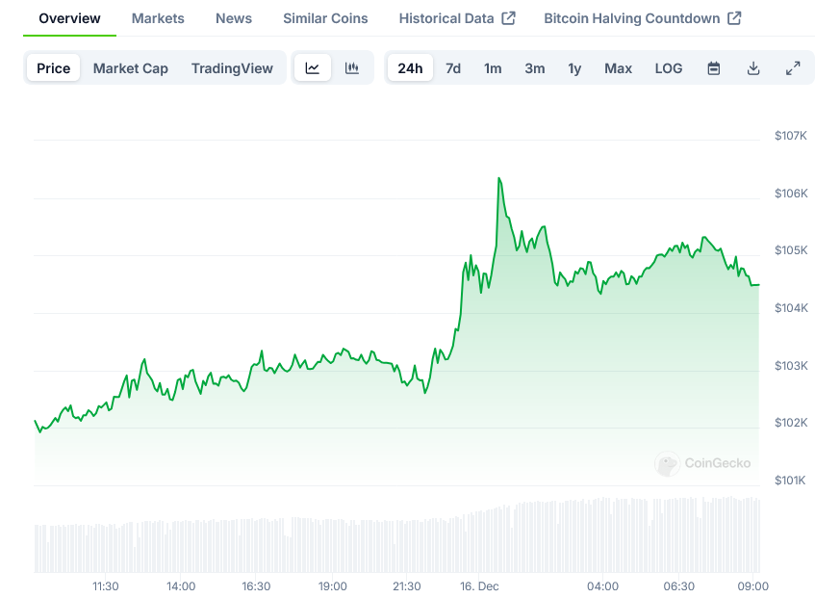
Task: Select the 1y time range
Action: pyautogui.click(x=574, y=68)
